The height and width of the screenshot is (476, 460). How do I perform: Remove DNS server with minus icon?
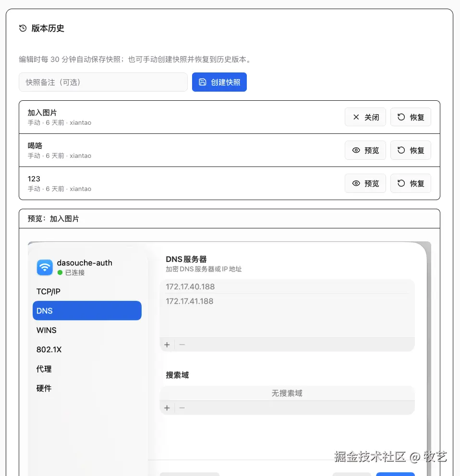182,345
